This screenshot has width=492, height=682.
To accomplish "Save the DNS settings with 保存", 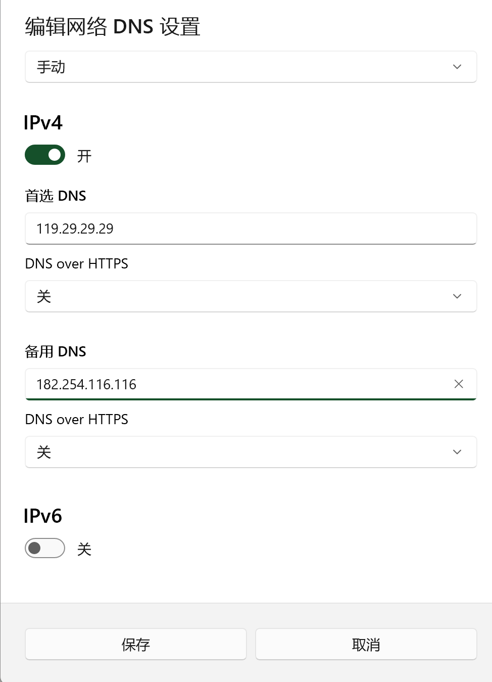I will pyautogui.click(x=136, y=644).
